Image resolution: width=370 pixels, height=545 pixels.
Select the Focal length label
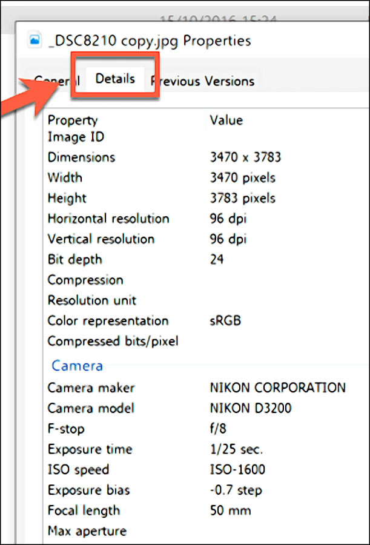point(84,511)
